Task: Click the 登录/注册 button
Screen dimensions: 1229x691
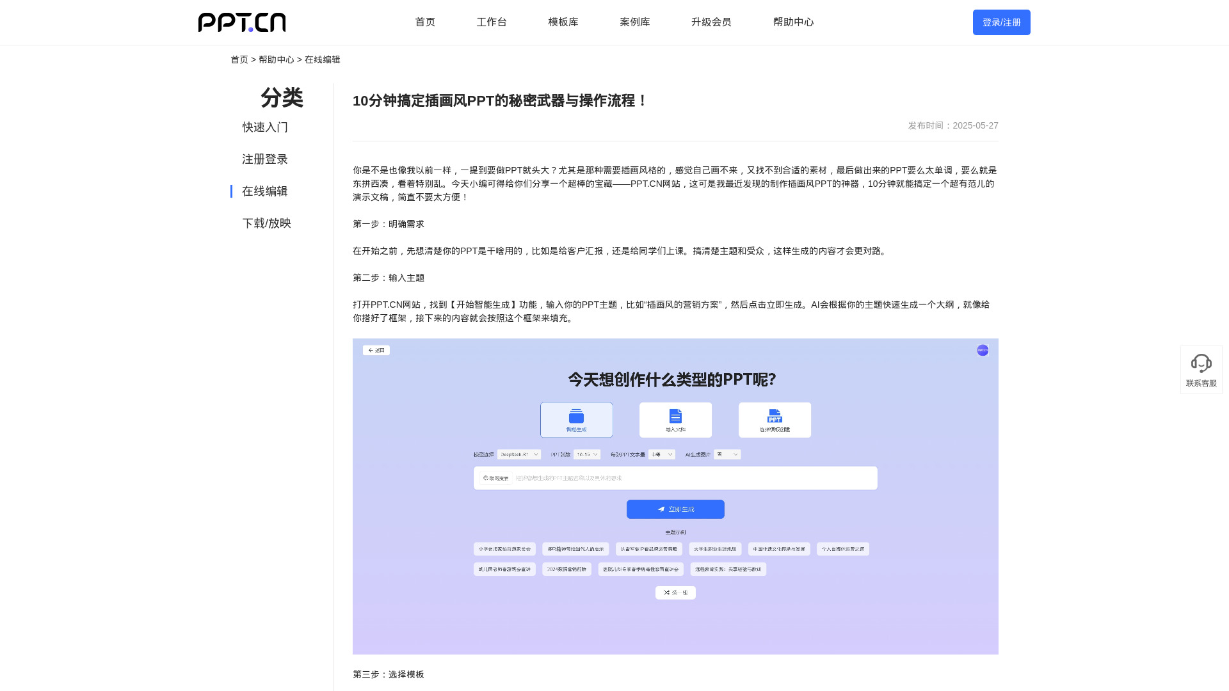Action: (1001, 22)
